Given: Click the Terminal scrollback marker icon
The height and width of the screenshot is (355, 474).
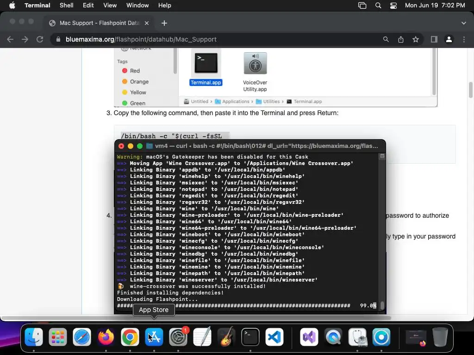Looking at the screenshot, I should 382,156.
